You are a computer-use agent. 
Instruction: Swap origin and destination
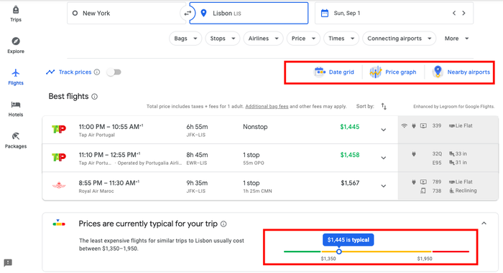188,13
